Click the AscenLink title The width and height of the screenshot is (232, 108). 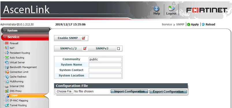pyautogui.click(x=26, y=9)
